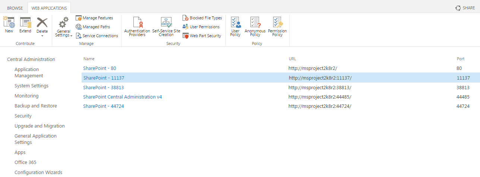Click the General Settings gears icon
The image size is (480, 177).
(x=64, y=22)
